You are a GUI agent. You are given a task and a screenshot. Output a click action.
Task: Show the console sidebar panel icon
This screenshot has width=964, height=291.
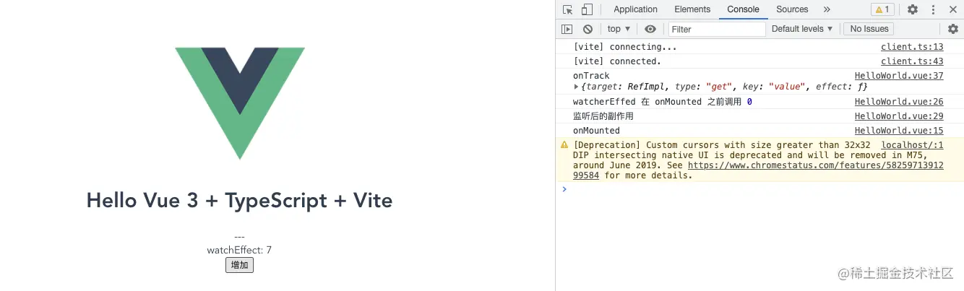pyautogui.click(x=567, y=29)
